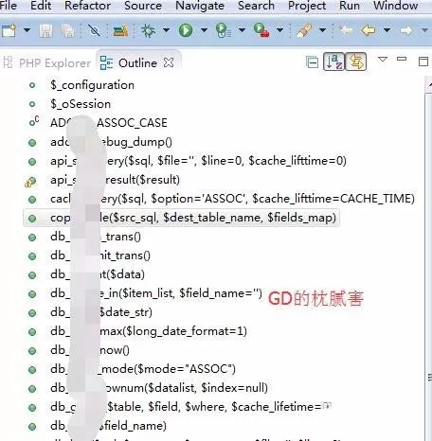Viewport: 432px width, 441px height.
Task: Expand the Back history dropdown arrow
Action: (387, 30)
